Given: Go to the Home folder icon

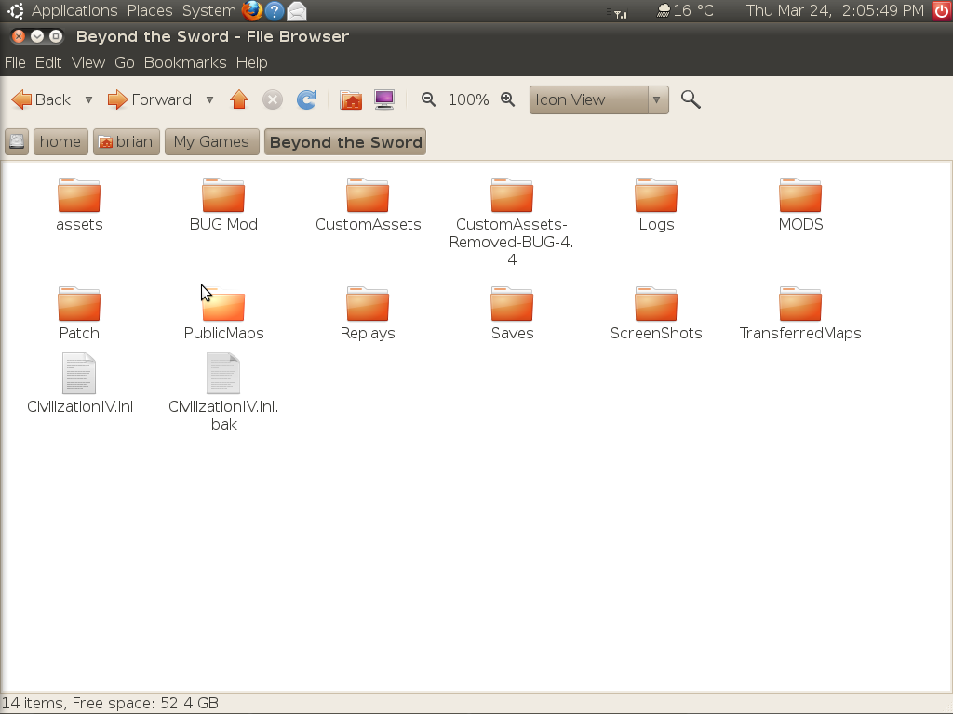Looking at the screenshot, I should click(x=351, y=99).
